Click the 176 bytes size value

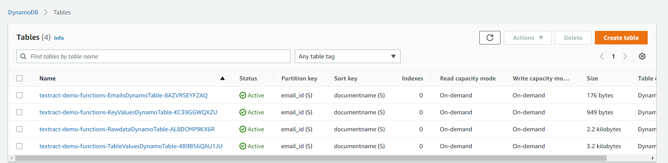point(600,95)
